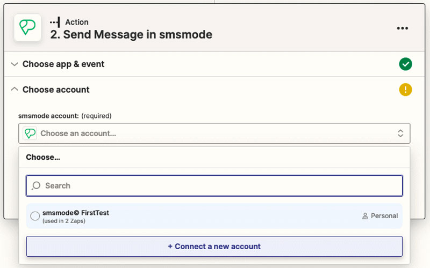Open the Choose an account dropdown arrows
Screen dimensions: 430x268
(400, 133)
